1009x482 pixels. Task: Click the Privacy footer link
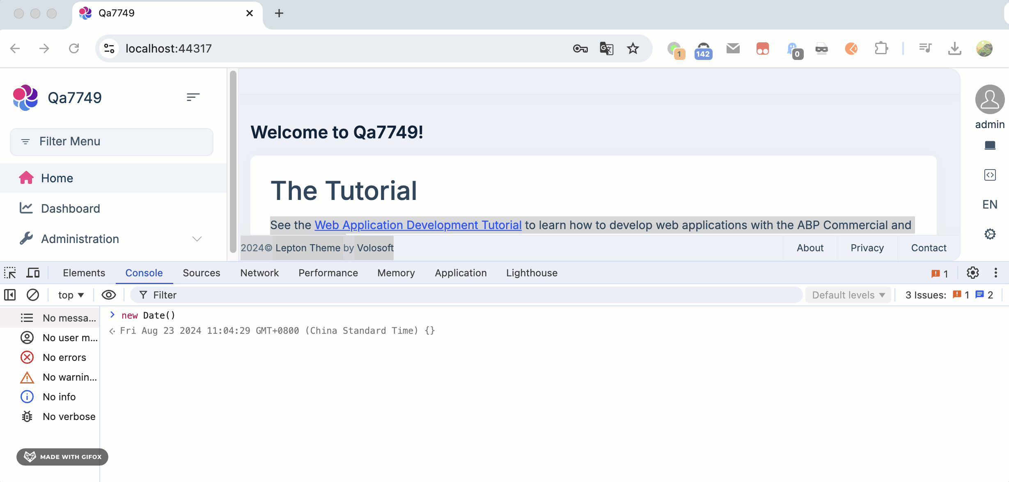[x=867, y=248]
